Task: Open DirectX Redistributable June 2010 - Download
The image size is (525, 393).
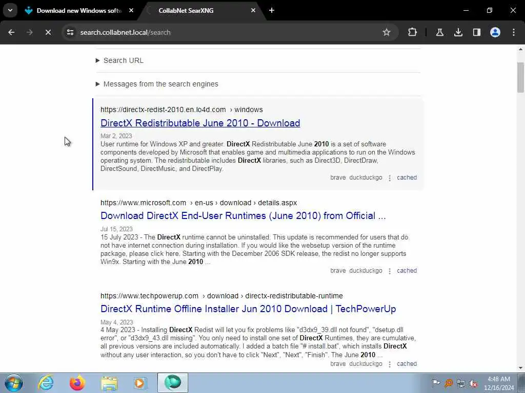Action: coord(200,123)
